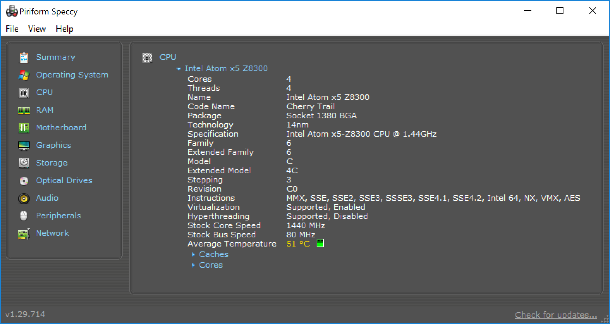The width and height of the screenshot is (610, 324).
Task: Click the green temperature graph indicator
Action: (320, 243)
